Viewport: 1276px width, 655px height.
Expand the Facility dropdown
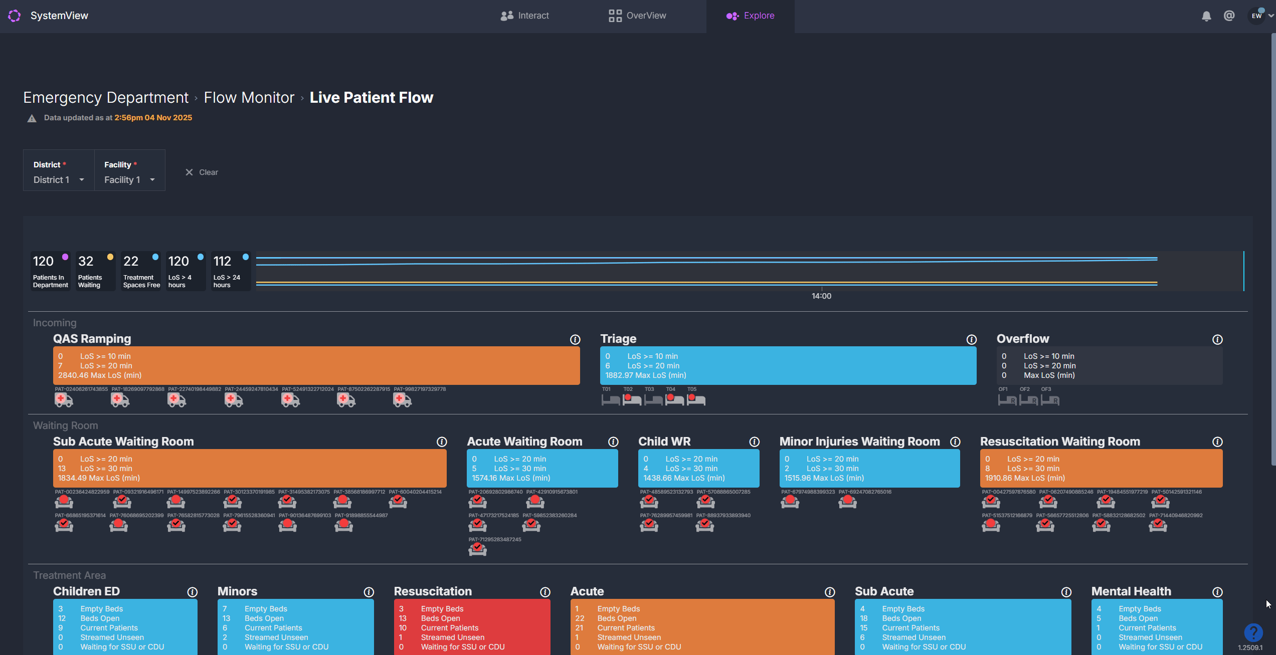(129, 180)
